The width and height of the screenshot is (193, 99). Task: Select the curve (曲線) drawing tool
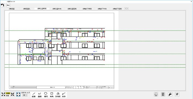40,95
